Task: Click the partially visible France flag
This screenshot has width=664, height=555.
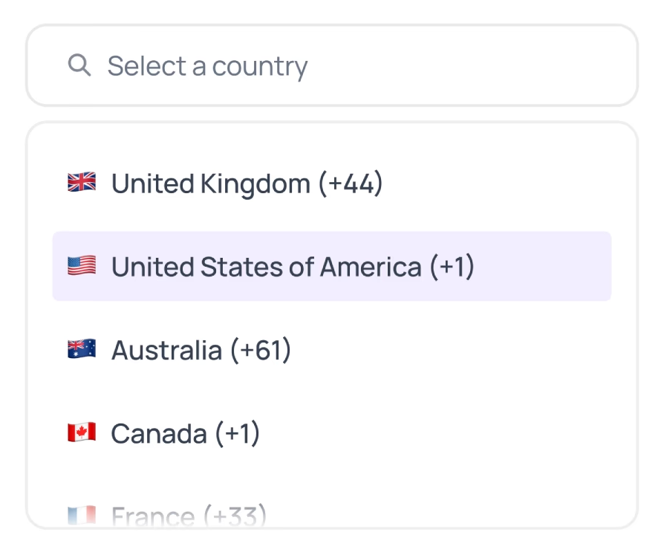Action: (x=82, y=515)
